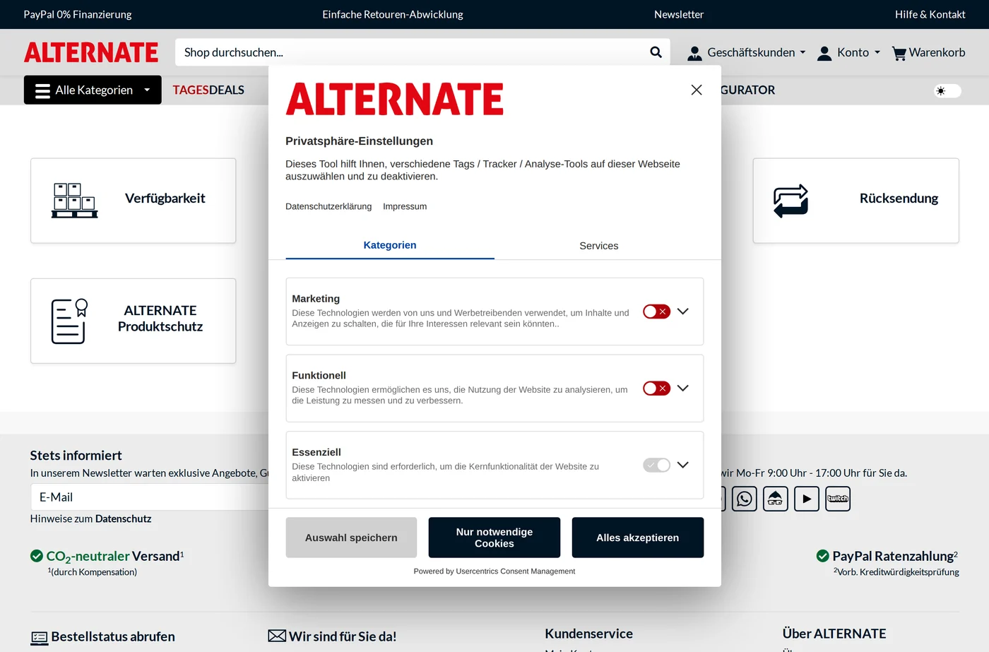The width and height of the screenshot is (989, 652).
Task: Click the green check by CO2-neutraler Versand
Action: 37,556
